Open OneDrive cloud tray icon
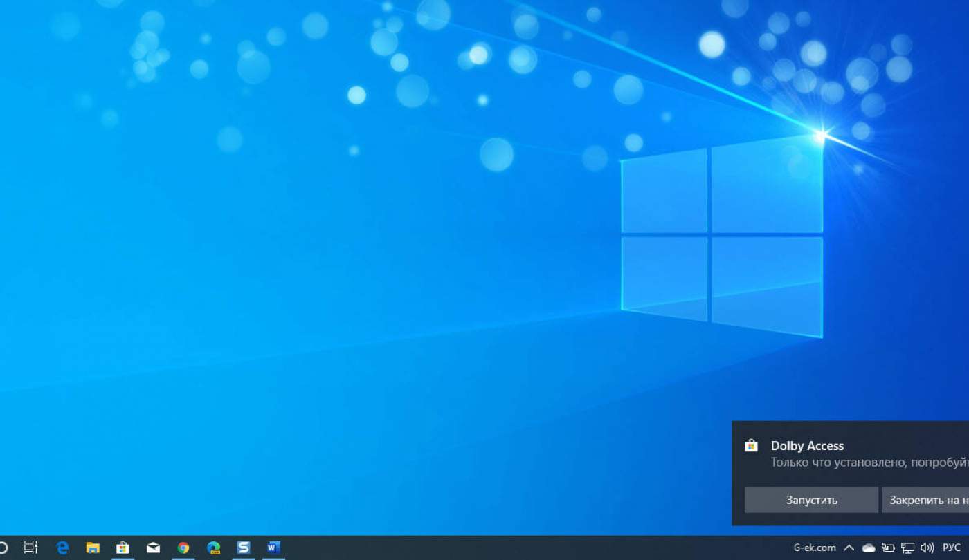The width and height of the screenshot is (969, 560). (868, 548)
